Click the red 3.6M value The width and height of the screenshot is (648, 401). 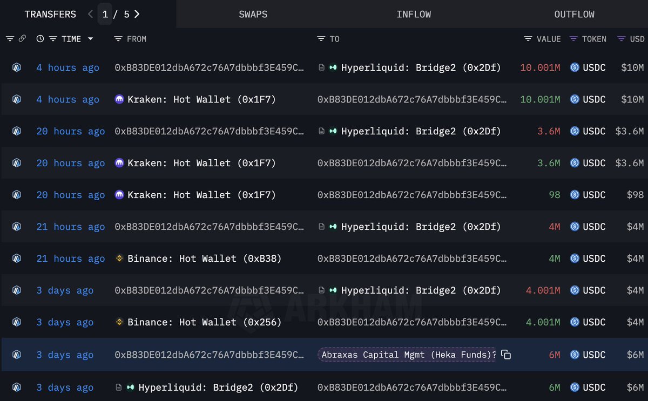[x=549, y=131]
